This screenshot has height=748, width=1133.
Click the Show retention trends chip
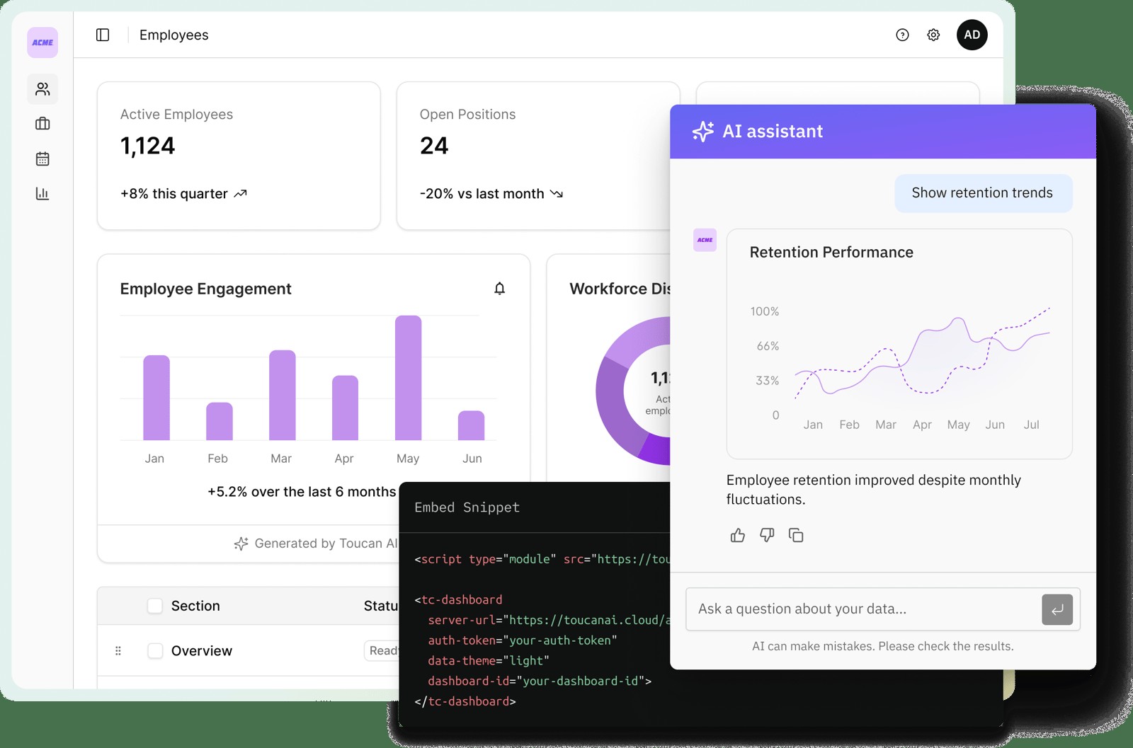click(983, 193)
